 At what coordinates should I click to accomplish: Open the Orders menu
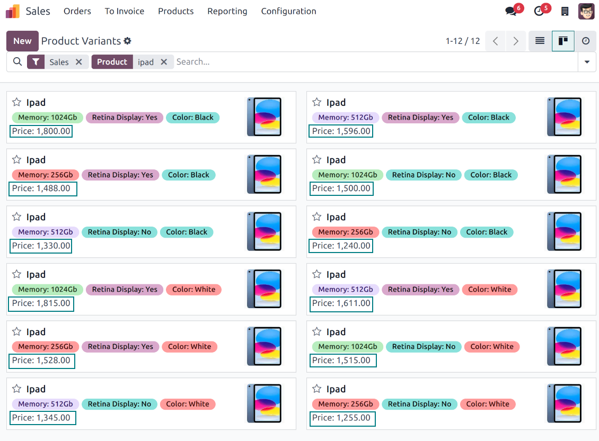point(77,12)
